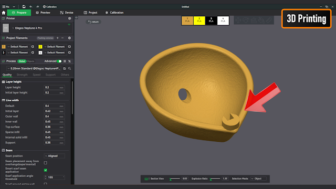Viewport: 336px width, 189px height.
Task: Open the Calibration button in the title bar
Action: 50,7
